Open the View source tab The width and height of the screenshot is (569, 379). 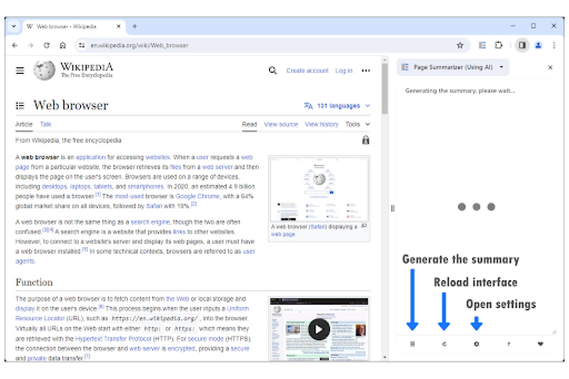tap(281, 124)
